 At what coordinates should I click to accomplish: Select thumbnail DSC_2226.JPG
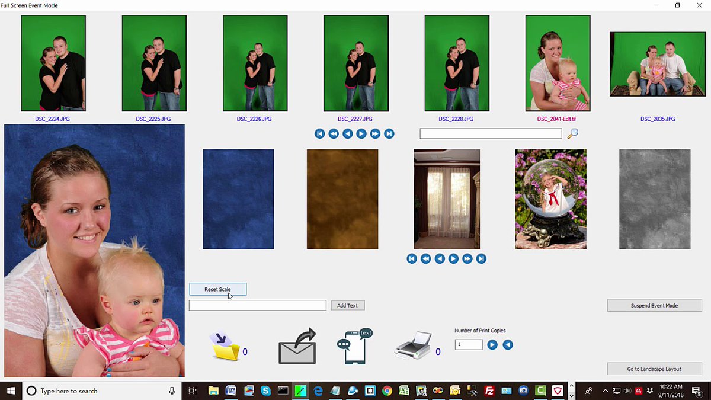(x=255, y=63)
